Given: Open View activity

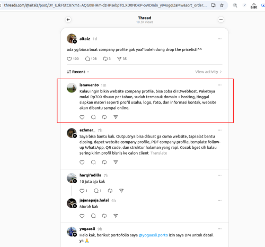Looking at the screenshot, I should point(208,72).
